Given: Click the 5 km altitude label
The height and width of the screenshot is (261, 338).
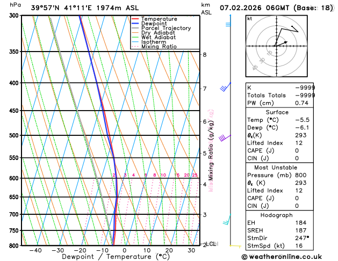Looking at the screenshot, I should 205,154.
